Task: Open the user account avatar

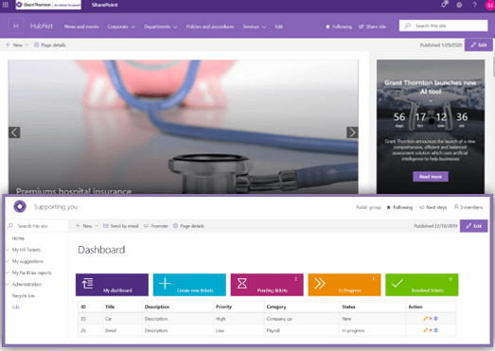Action: (x=490, y=5)
